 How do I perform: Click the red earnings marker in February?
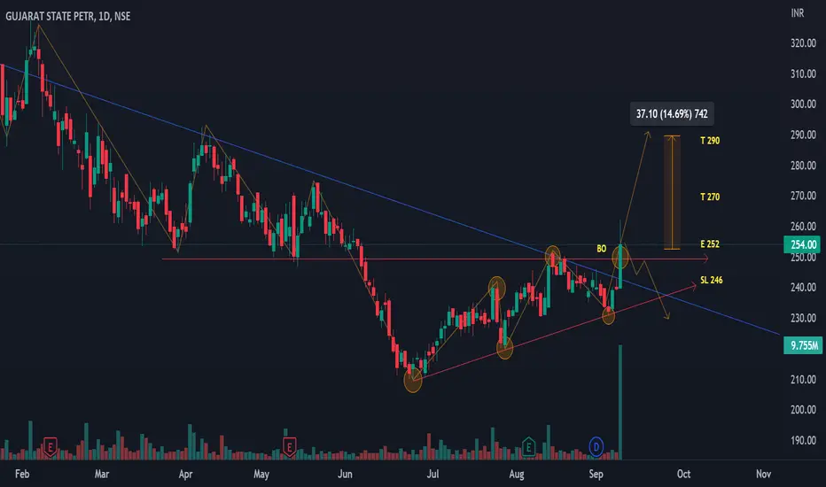tap(50, 447)
